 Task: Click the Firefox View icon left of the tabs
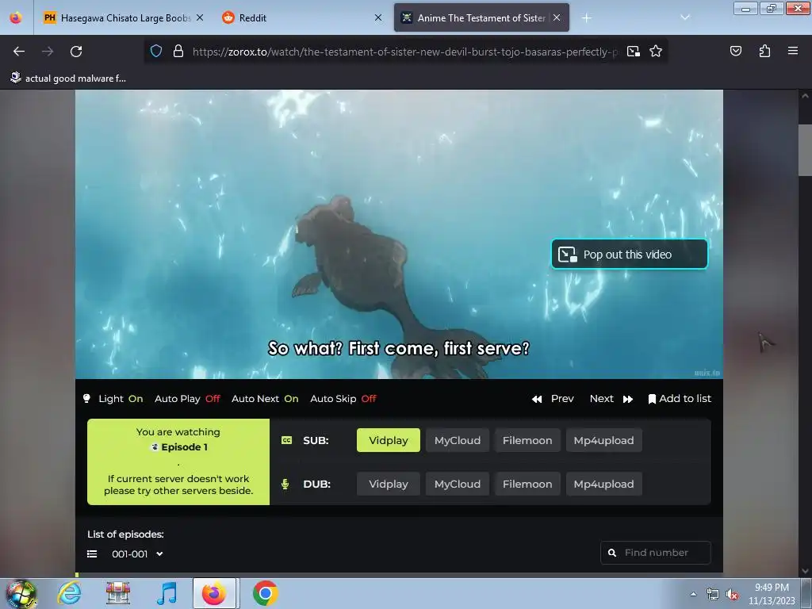click(x=16, y=17)
